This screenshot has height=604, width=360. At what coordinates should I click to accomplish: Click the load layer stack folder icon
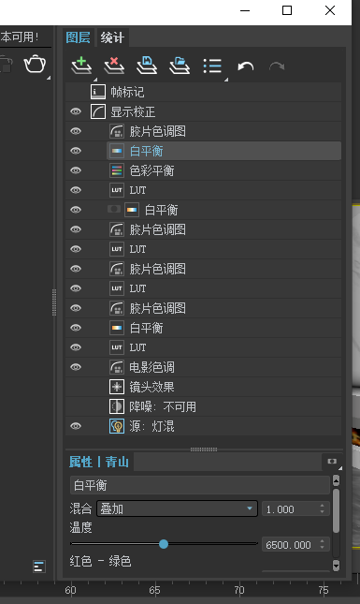[180, 66]
